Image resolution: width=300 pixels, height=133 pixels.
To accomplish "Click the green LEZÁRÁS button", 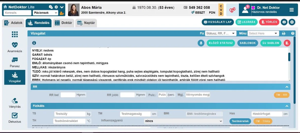I will pos(246,22).
